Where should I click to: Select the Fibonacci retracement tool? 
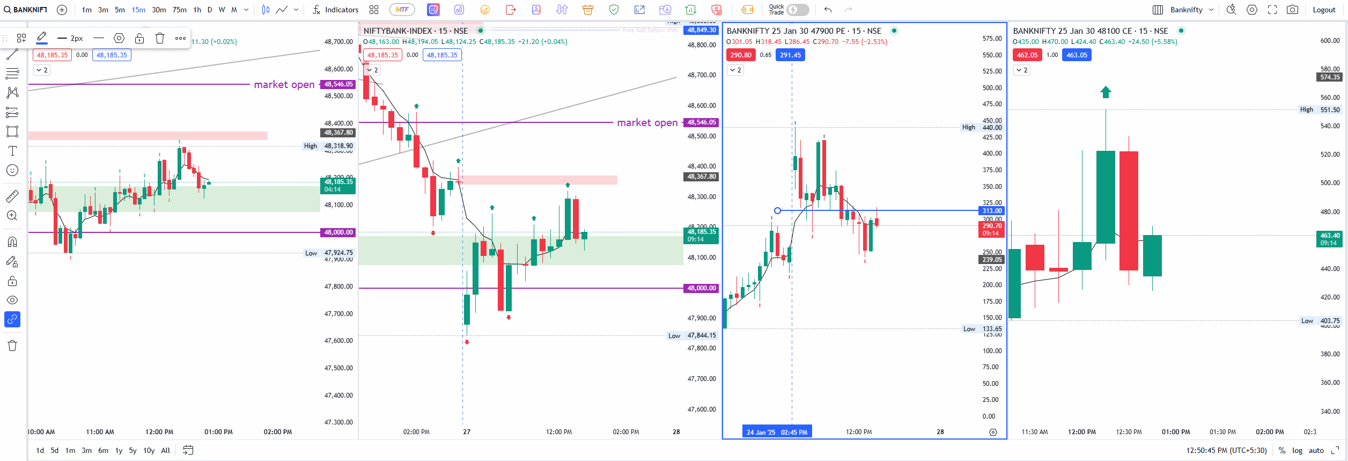tap(12, 74)
